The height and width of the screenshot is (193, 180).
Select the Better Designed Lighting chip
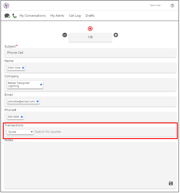coord(25,85)
